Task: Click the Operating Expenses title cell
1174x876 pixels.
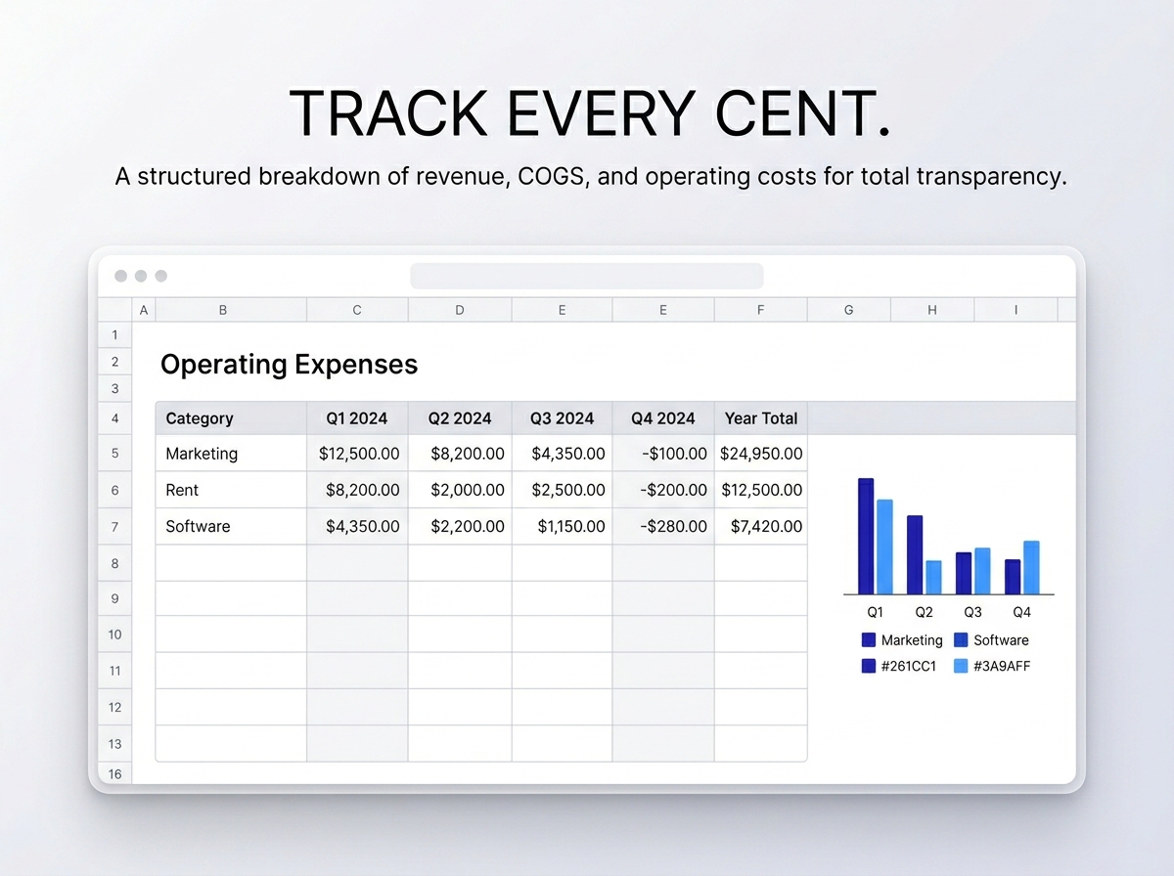Action: [289, 365]
